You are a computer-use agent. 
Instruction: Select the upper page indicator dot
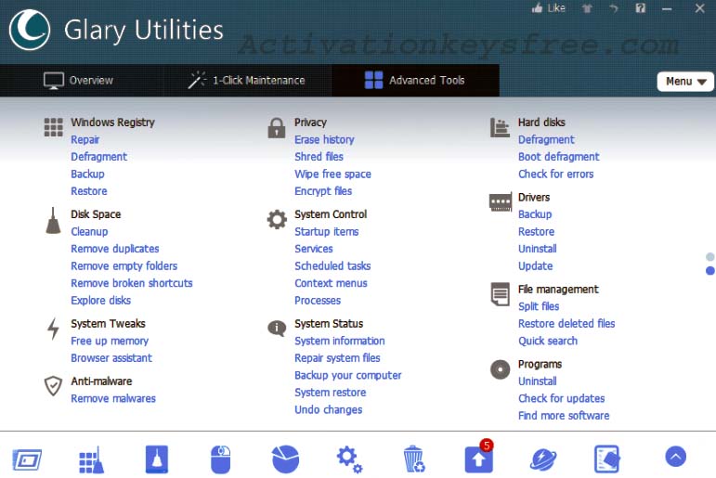710,256
